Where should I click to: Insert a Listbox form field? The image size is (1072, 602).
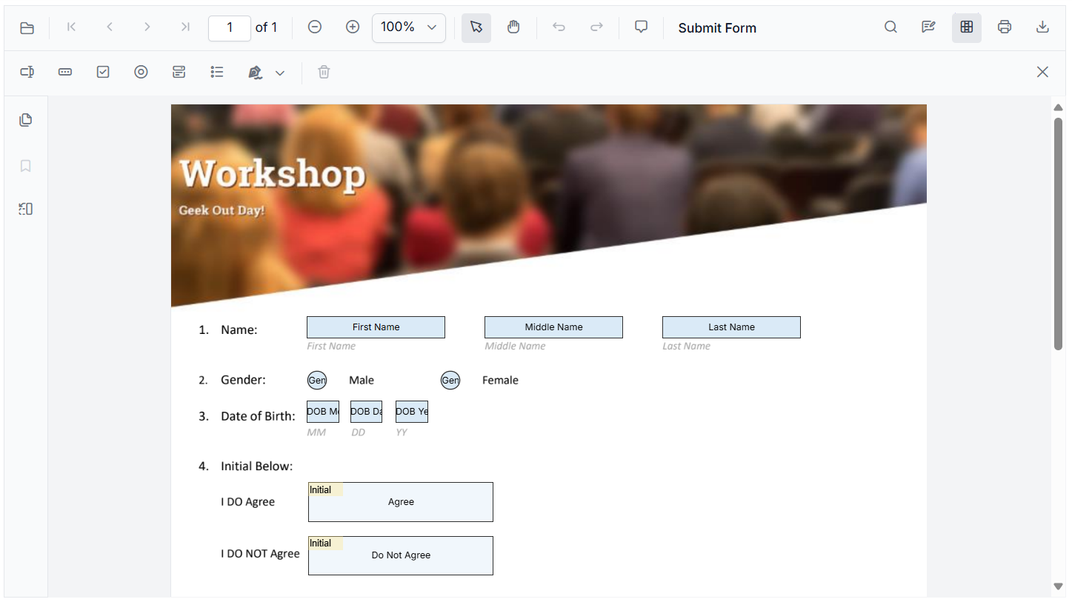[217, 72]
